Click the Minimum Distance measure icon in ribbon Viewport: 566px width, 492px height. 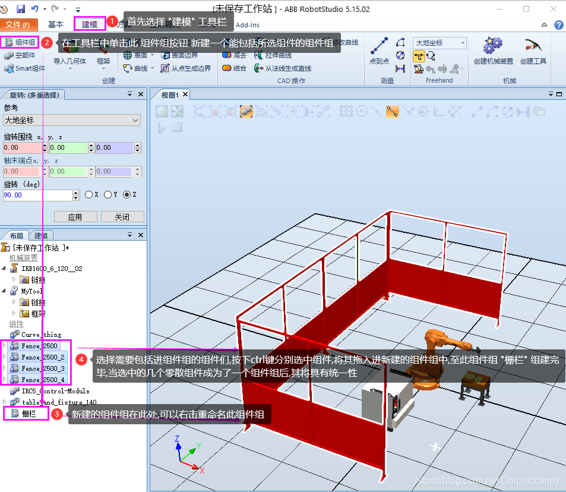pos(400,69)
